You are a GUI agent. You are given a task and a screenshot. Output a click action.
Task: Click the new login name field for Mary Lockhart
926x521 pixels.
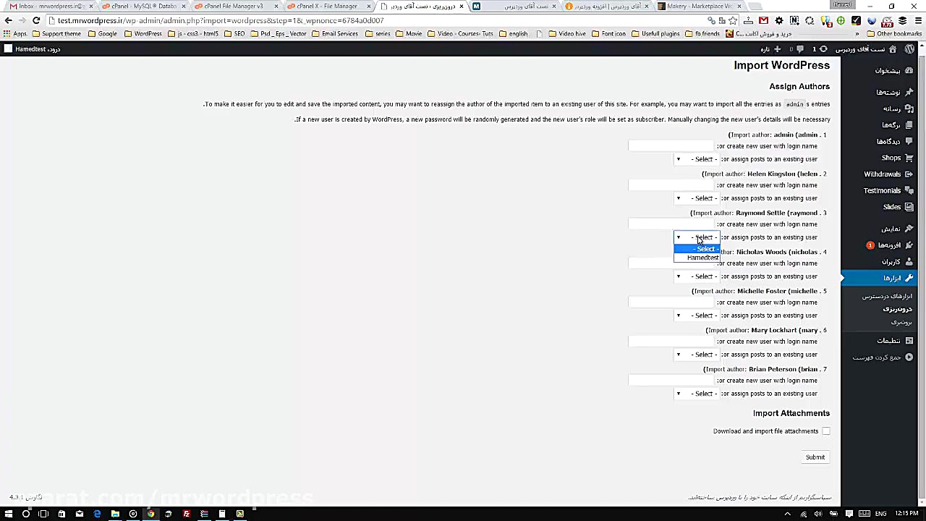tap(671, 342)
